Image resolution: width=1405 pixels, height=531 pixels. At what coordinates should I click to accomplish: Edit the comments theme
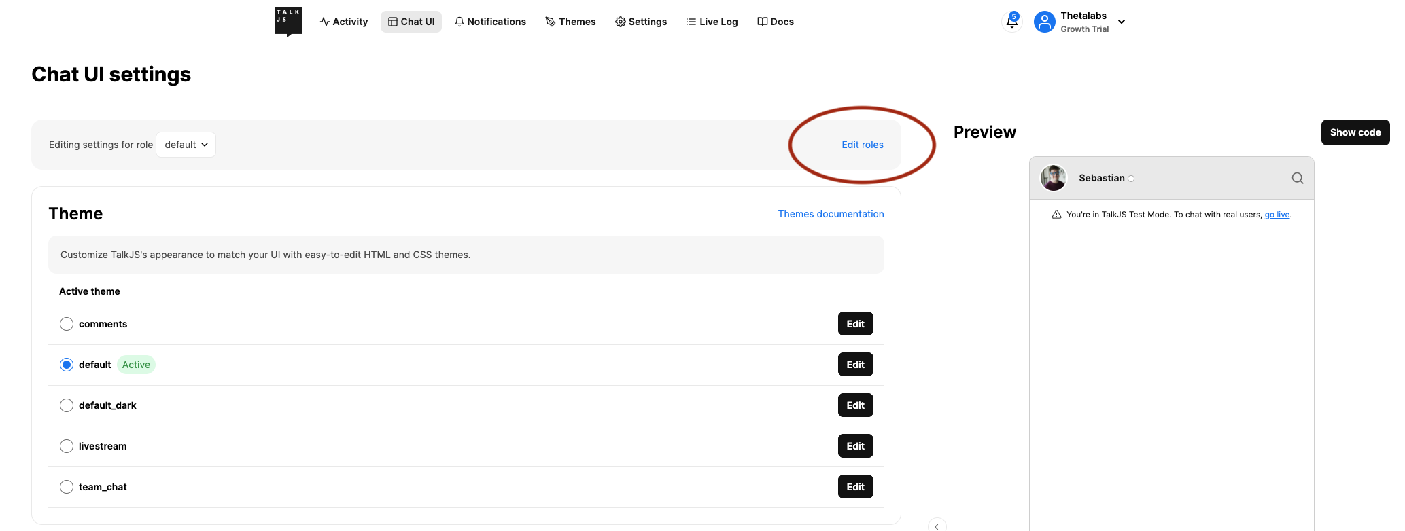855,324
